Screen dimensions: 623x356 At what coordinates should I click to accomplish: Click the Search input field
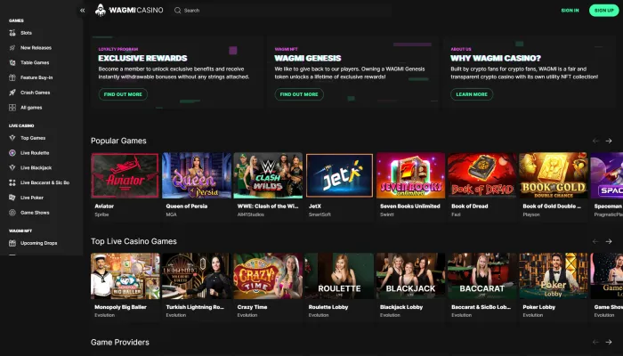click(282, 11)
